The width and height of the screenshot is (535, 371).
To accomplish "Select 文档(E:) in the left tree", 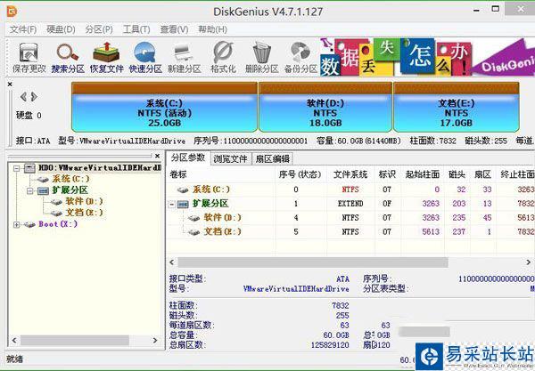I will click(84, 213).
